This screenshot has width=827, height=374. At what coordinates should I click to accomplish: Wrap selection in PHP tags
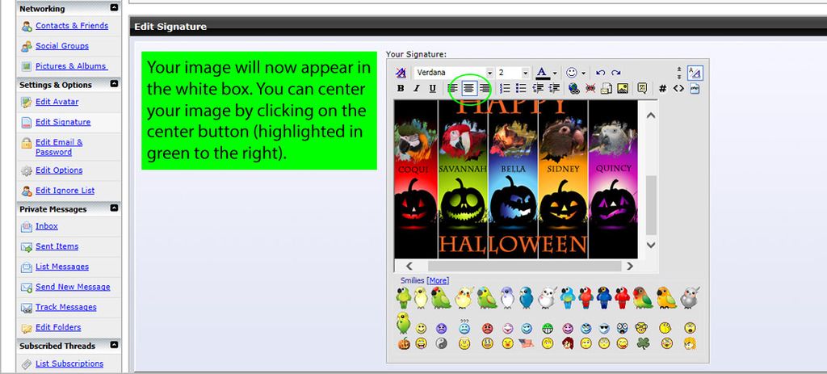tap(695, 89)
